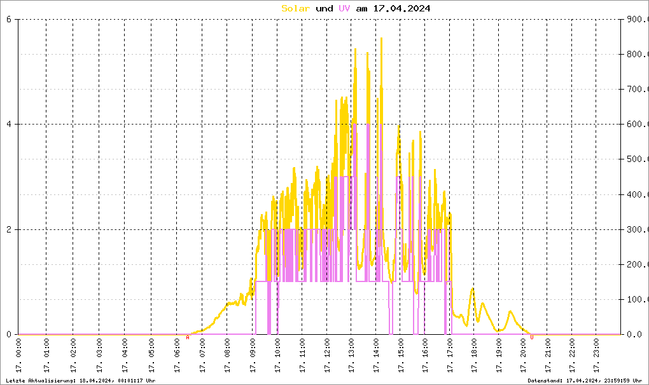Click the time label '17. 11:00'
This screenshot has height=385, width=649.
coord(303,356)
